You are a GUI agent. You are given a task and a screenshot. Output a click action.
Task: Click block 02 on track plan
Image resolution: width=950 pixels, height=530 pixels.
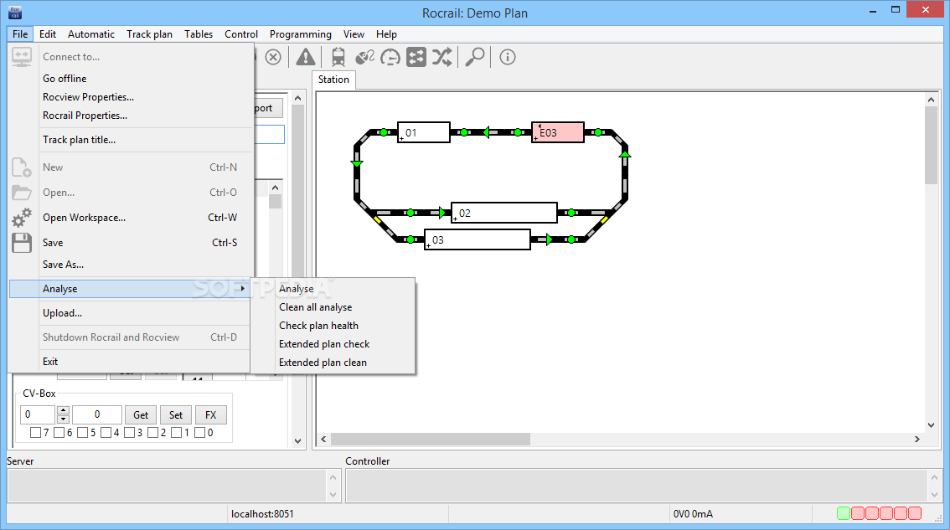click(x=504, y=213)
